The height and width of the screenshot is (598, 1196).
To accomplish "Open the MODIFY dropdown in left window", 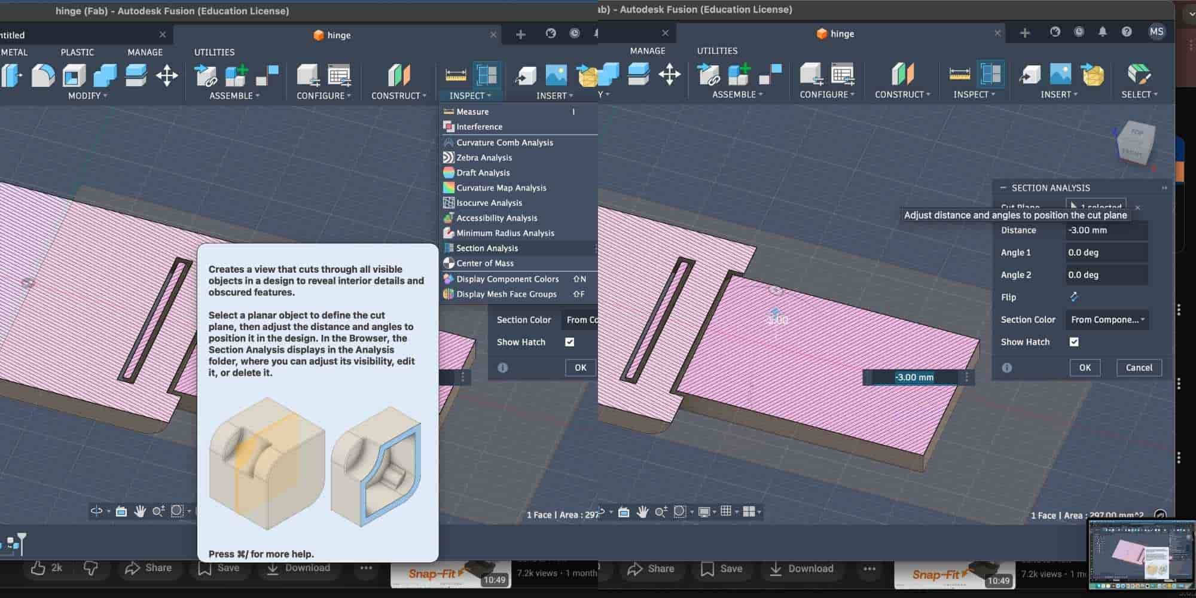I will coord(87,96).
